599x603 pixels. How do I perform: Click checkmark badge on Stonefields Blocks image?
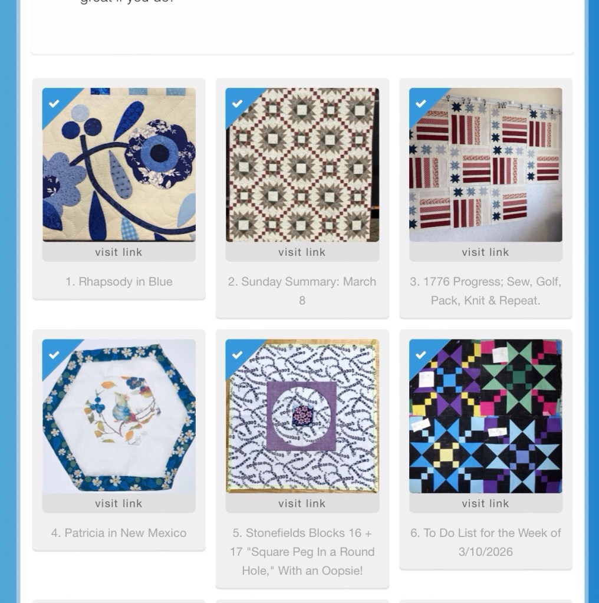pyautogui.click(x=238, y=355)
